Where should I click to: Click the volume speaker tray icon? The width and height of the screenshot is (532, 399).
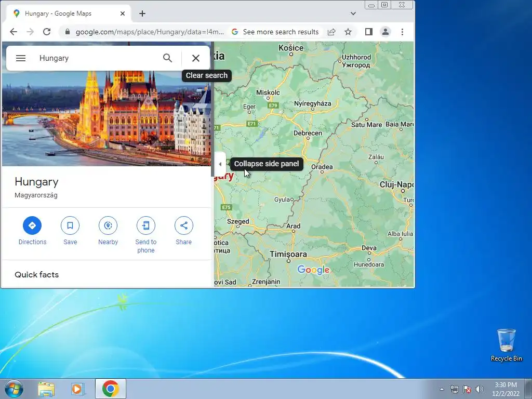(479, 389)
